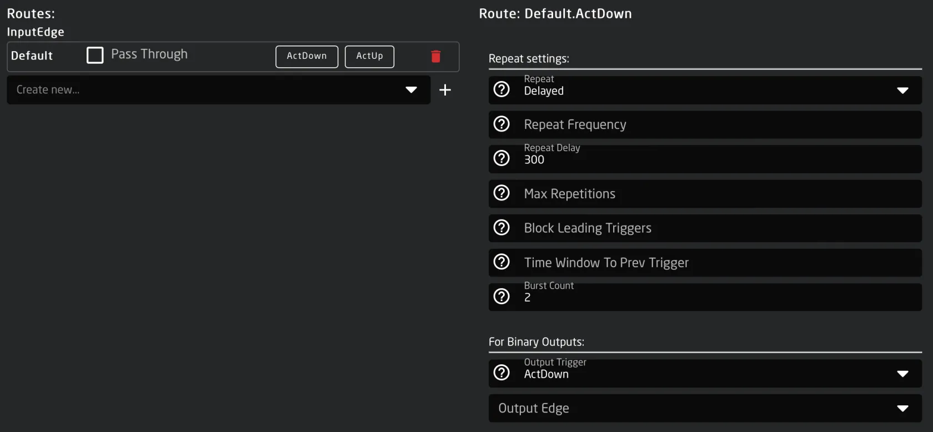Delete the Default route with trash icon
933x432 pixels.
coord(436,56)
